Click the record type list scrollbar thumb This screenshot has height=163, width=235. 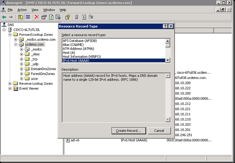click(x=168, y=45)
